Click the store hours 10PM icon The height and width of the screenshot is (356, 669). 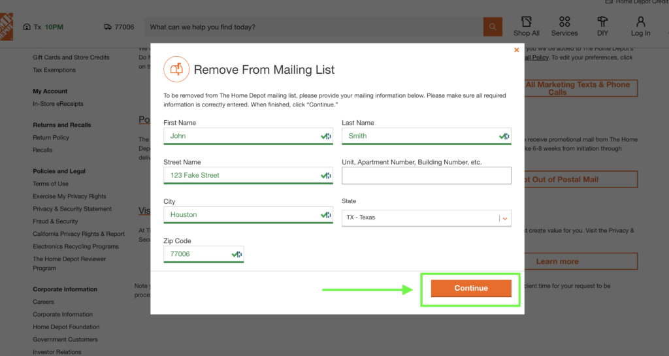pos(27,27)
